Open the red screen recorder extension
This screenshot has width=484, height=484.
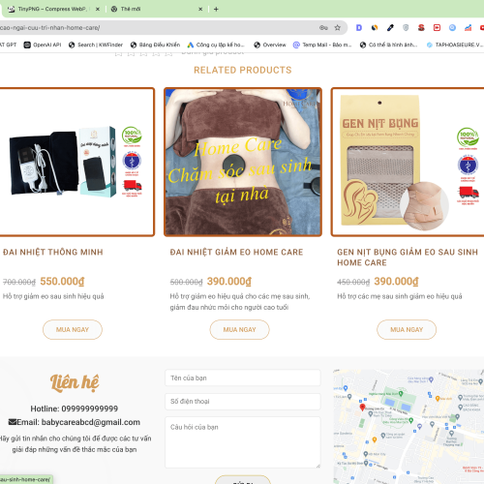click(x=437, y=28)
